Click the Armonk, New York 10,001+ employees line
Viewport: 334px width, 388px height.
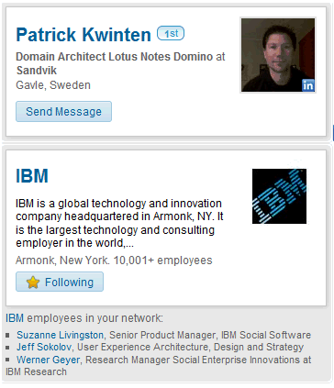pyautogui.click(x=114, y=261)
